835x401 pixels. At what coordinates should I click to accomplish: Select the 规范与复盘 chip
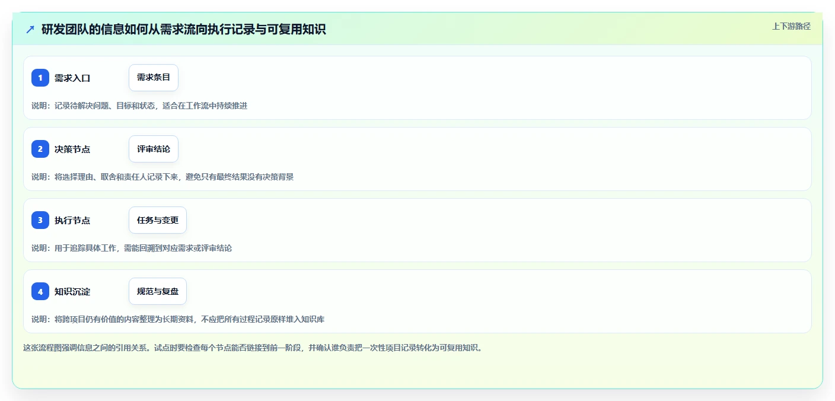point(158,291)
